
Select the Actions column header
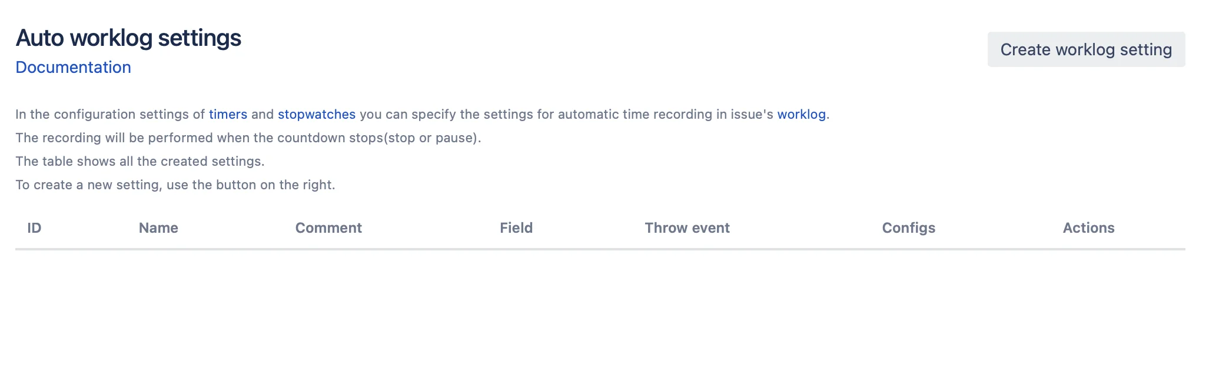[x=1088, y=228]
